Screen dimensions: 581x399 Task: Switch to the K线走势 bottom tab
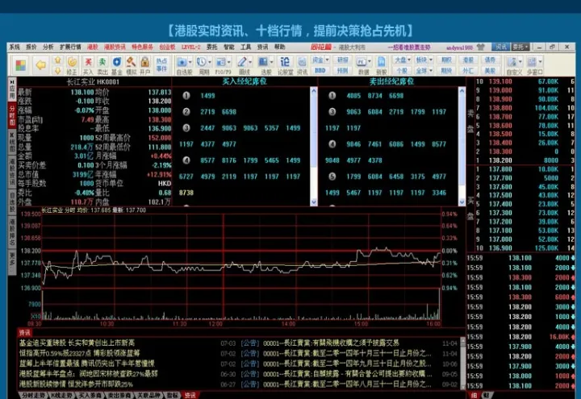(x=61, y=395)
